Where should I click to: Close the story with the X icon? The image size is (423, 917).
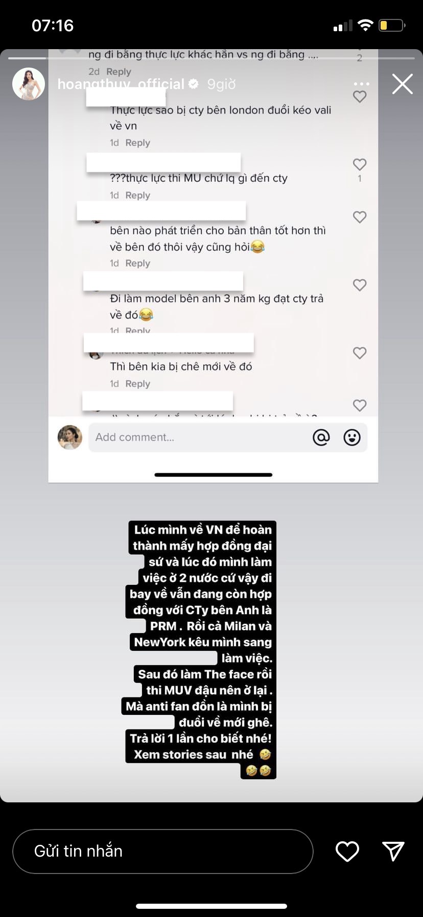pyautogui.click(x=403, y=84)
